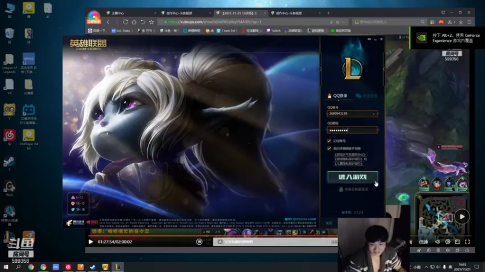Expand the address bar dropdown chevron
Screen dimensions: 485x272
tap(343, 22)
